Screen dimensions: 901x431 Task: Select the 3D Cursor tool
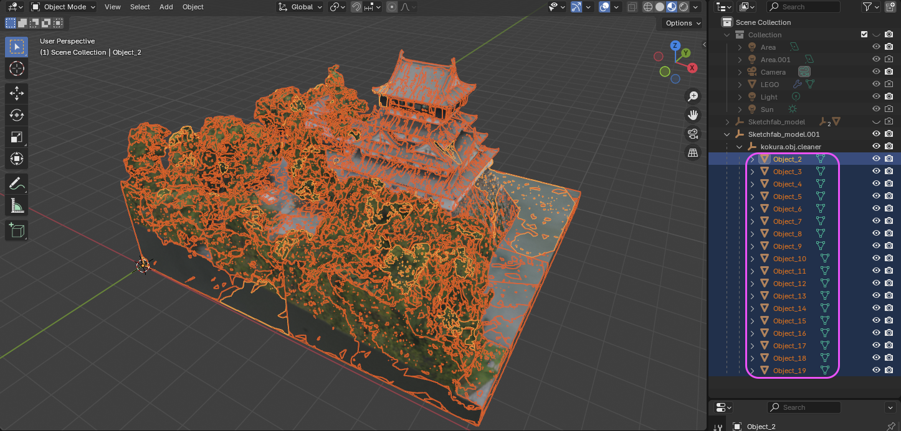point(17,68)
